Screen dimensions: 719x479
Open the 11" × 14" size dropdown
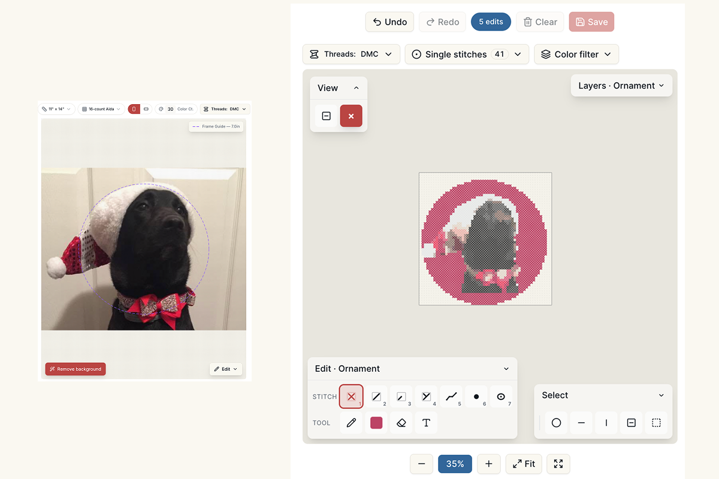(x=56, y=109)
